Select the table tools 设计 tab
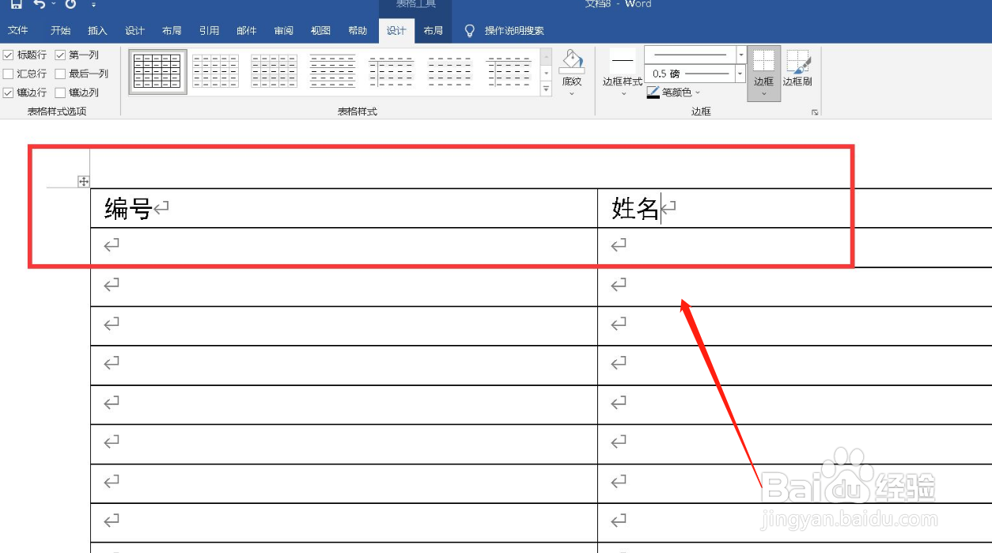Viewport: 992px width, 553px height. pyautogui.click(x=396, y=31)
